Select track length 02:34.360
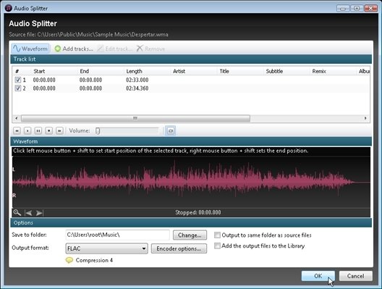 point(137,88)
